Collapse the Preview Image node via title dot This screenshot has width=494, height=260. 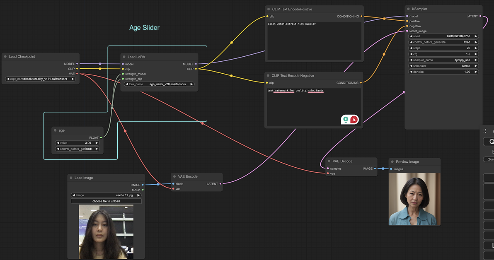pyautogui.click(x=392, y=162)
